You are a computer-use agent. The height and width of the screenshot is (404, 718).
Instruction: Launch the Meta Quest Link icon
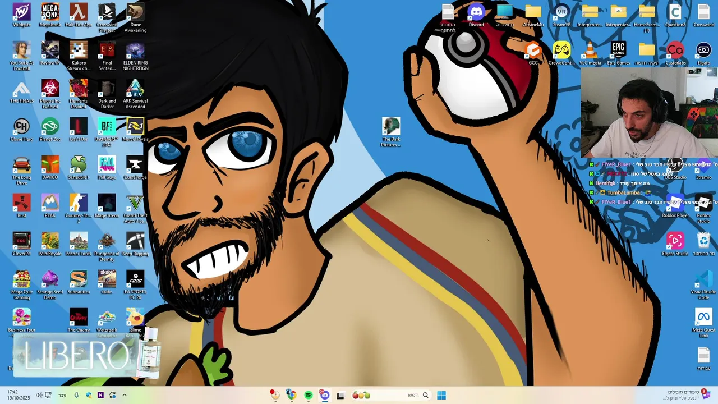703,323
